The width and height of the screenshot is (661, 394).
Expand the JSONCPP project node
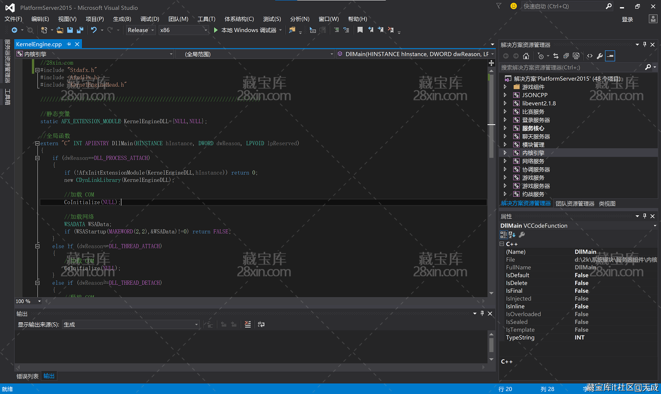(505, 95)
